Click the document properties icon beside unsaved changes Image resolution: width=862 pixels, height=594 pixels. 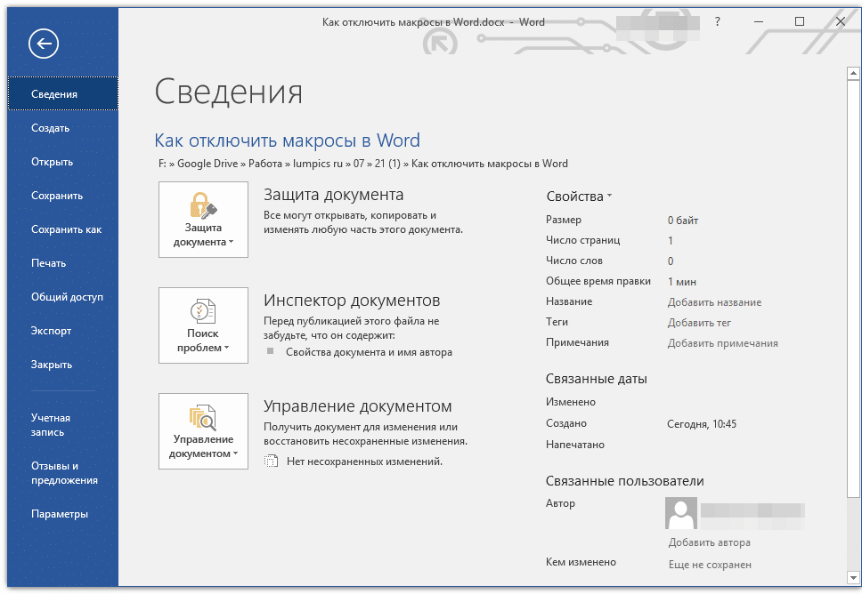(272, 462)
